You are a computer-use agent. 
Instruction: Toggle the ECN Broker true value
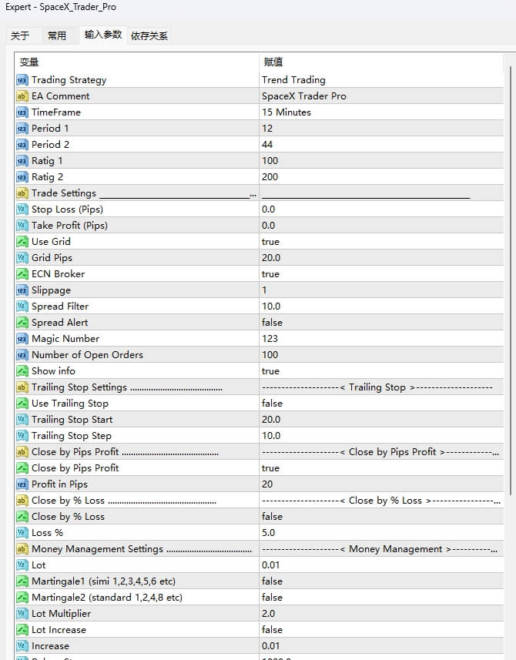270,274
